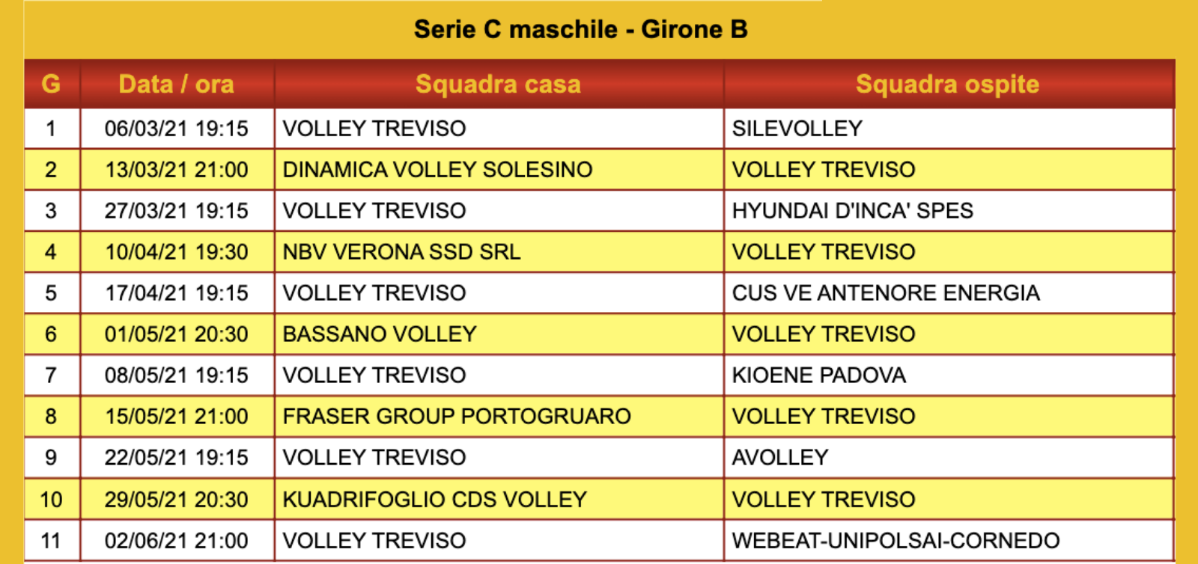Click the "Data / ora" column header
This screenshot has height=564, width=1198.
point(177,84)
